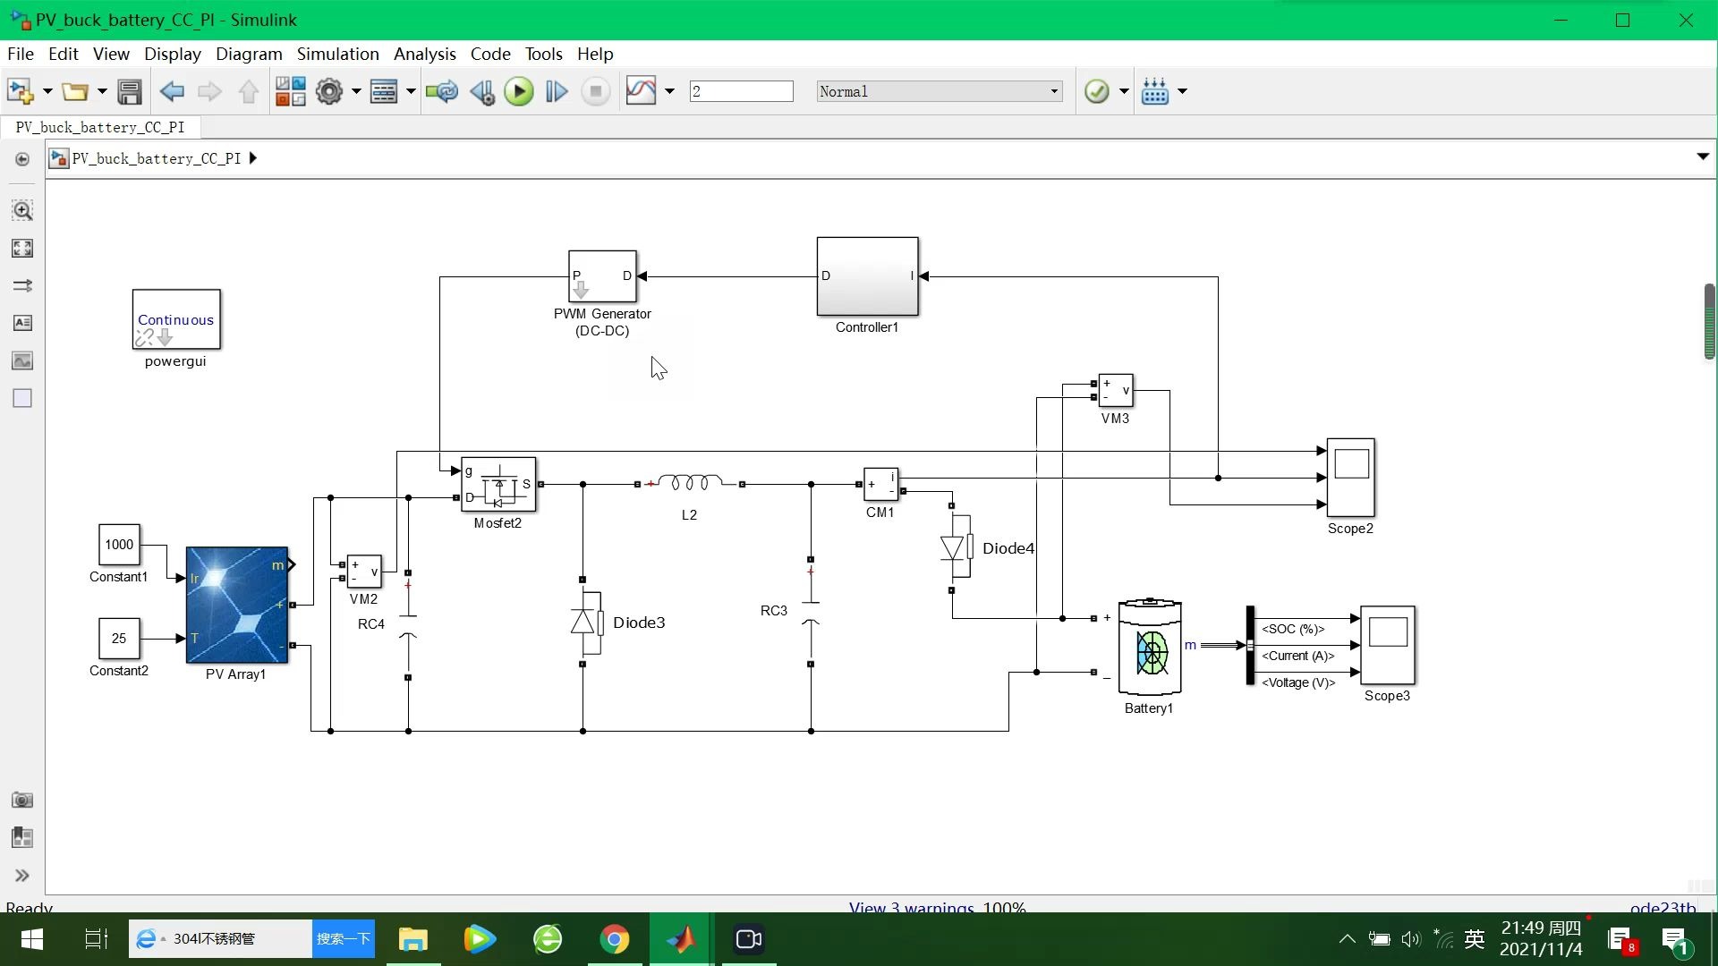Run the simulation with the green play button

point(518,91)
